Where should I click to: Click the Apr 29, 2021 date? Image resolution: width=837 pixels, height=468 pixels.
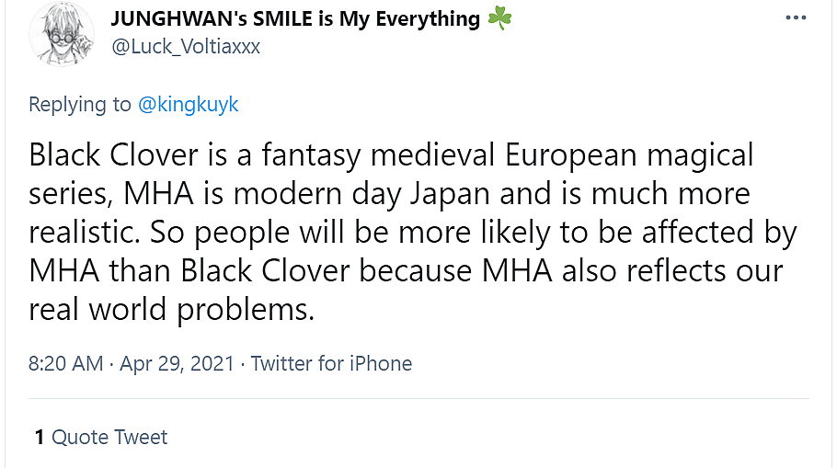pyautogui.click(x=177, y=363)
